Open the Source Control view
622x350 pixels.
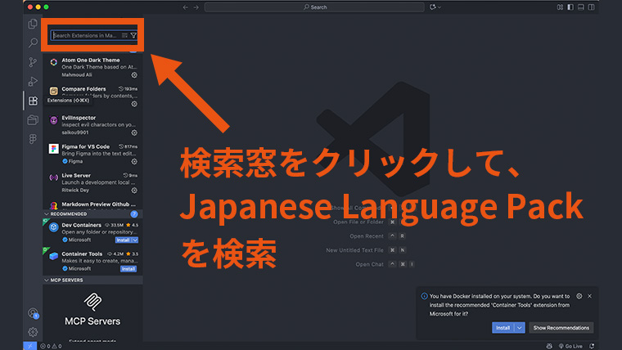[33, 62]
